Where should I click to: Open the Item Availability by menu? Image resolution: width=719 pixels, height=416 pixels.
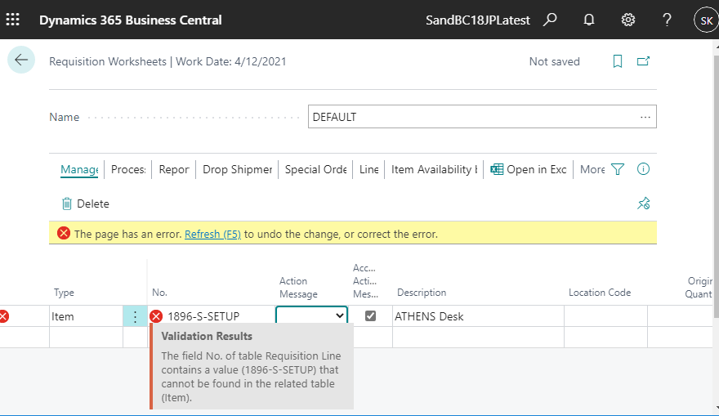(434, 169)
